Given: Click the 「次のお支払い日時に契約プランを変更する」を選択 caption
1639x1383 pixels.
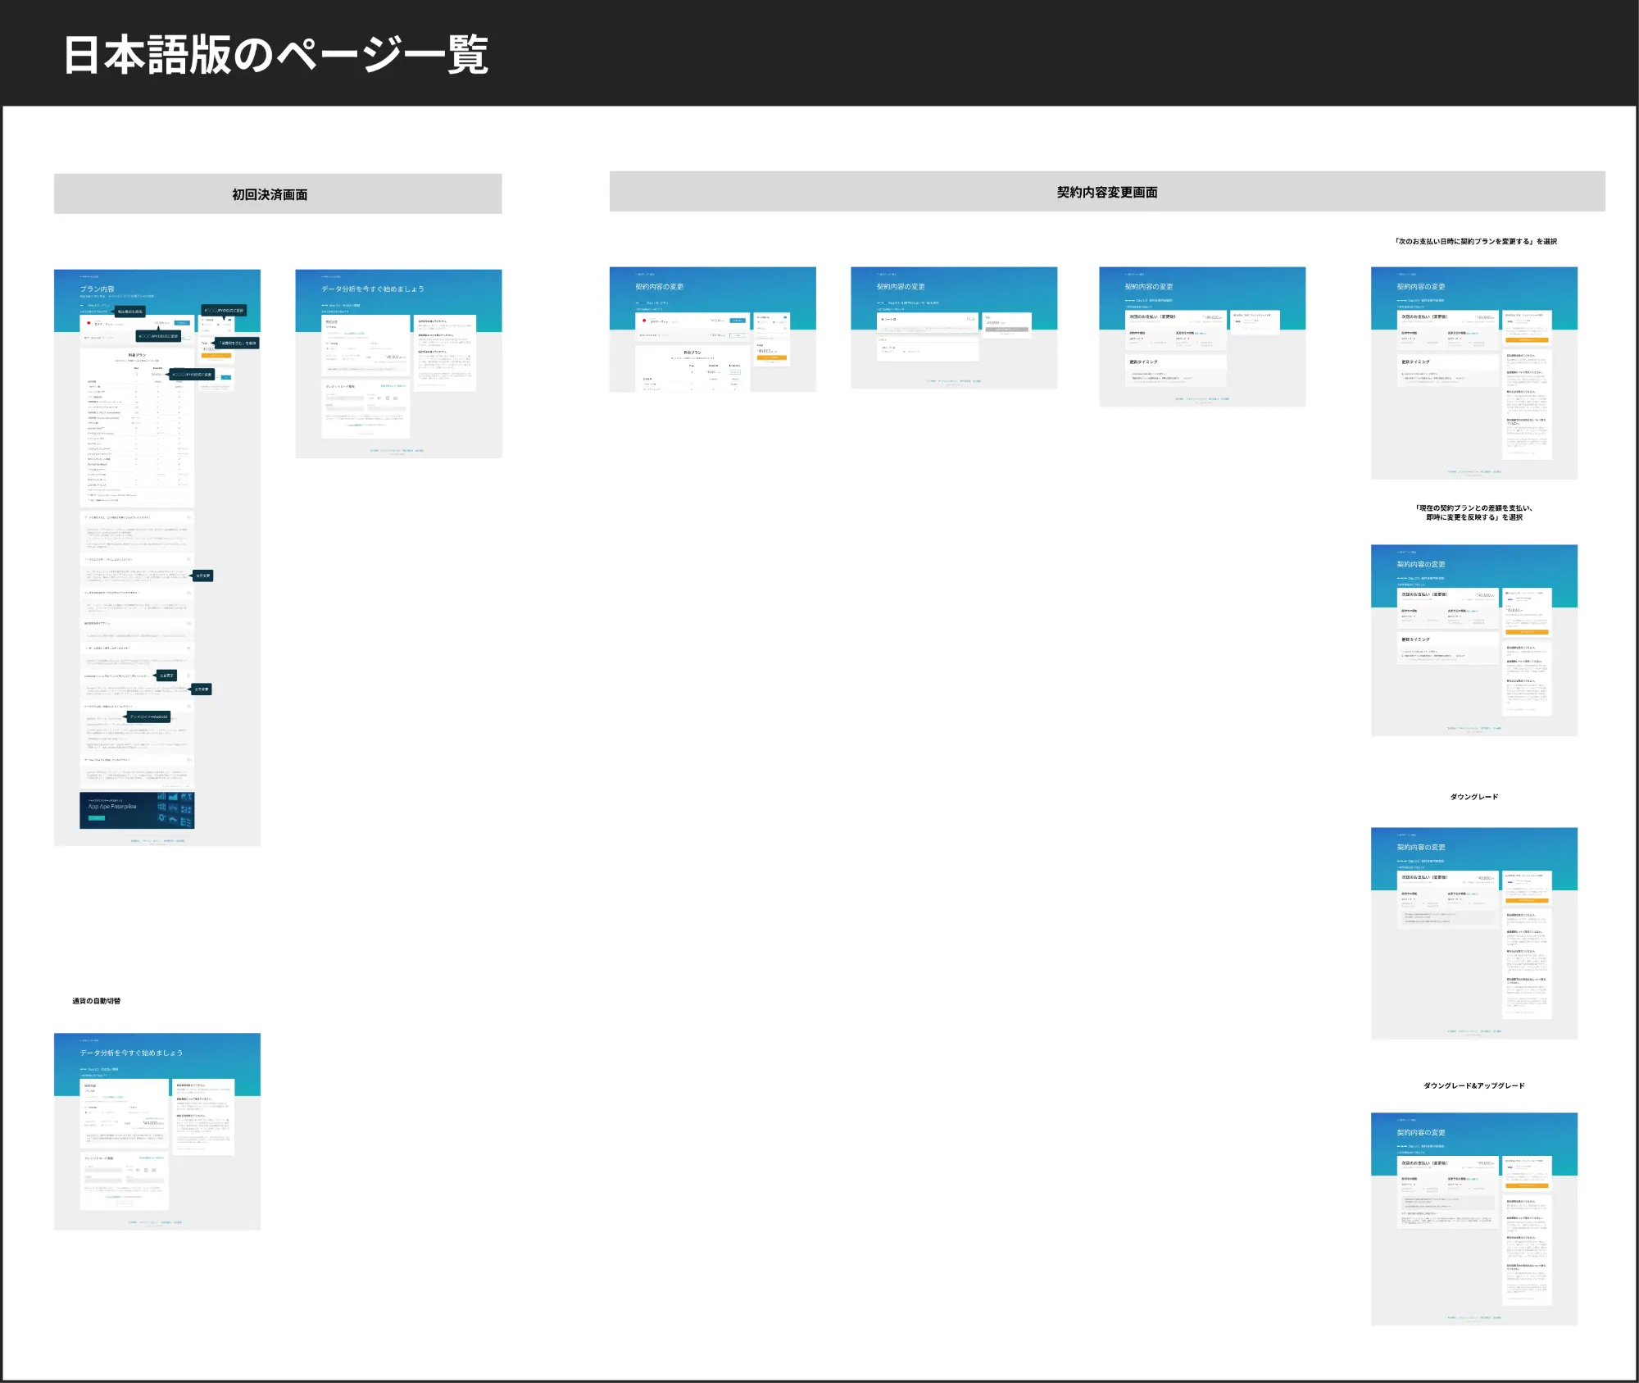Looking at the screenshot, I should pyautogui.click(x=1475, y=242).
